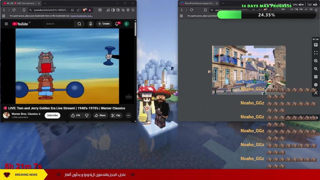The width and height of the screenshot is (320, 180).
Task: Open the VPN shield icon in YouTube window
Action: coord(128,10)
